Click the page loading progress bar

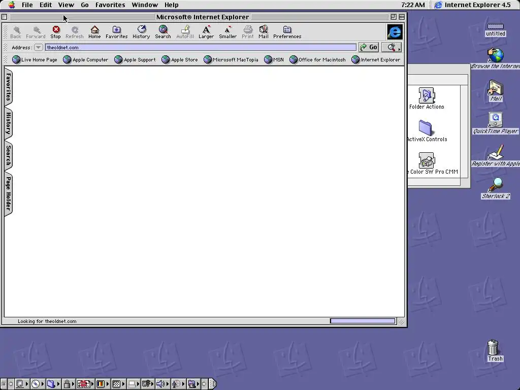coord(363,321)
